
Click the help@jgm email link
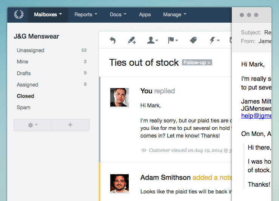pyautogui.click(x=256, y=116)
